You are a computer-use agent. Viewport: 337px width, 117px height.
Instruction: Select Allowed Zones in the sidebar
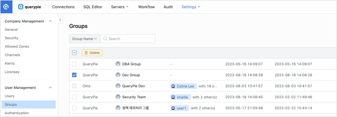(17, 47)
